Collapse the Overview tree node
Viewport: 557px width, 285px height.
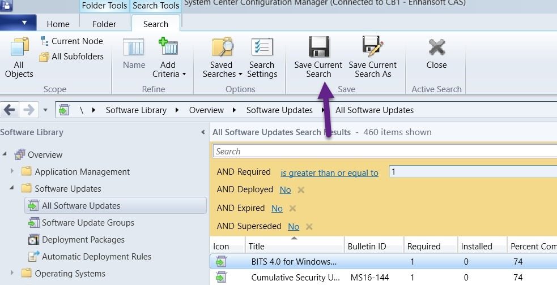[5, 154]
